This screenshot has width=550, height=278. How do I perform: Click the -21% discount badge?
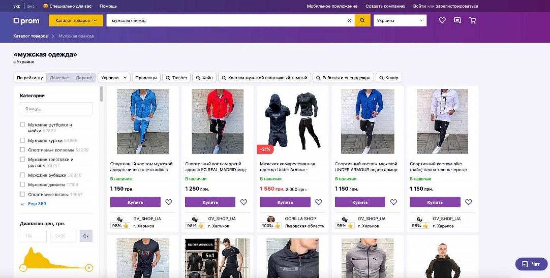click(265, 149)
